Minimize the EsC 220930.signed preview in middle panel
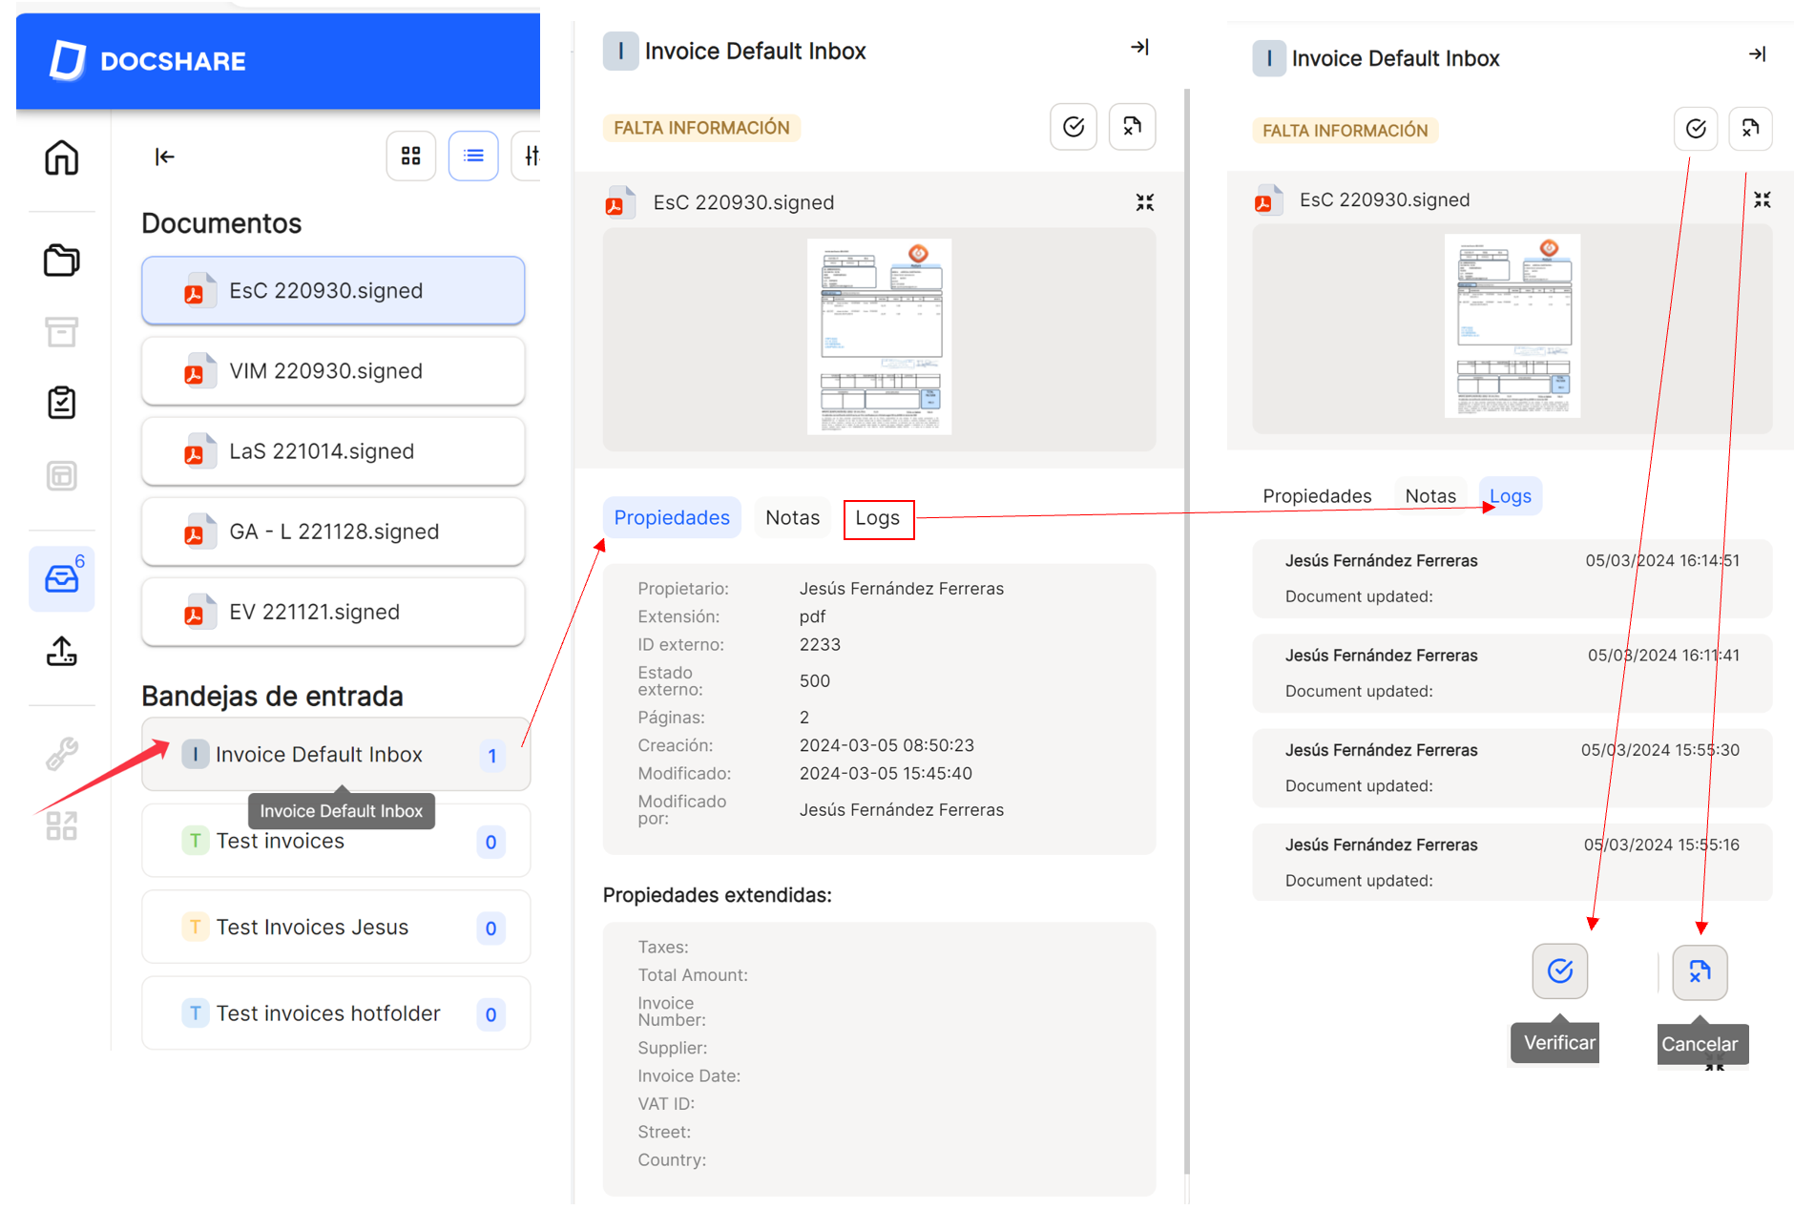The width and height of the screenshot is (1794, 1210). pyautogui.click(x=1144, y=202)
